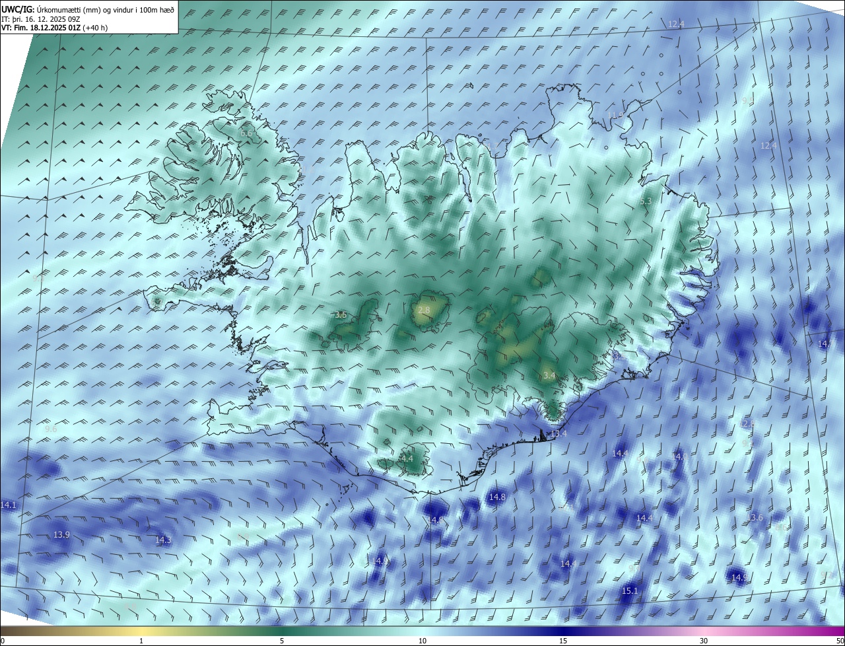The height and width of the screenshot is (646, 845).
Task: Click the 5 tick on the color scale
Action: coord(282,641)
